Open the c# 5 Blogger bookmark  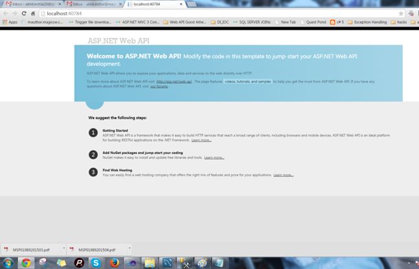click(337, 22)
